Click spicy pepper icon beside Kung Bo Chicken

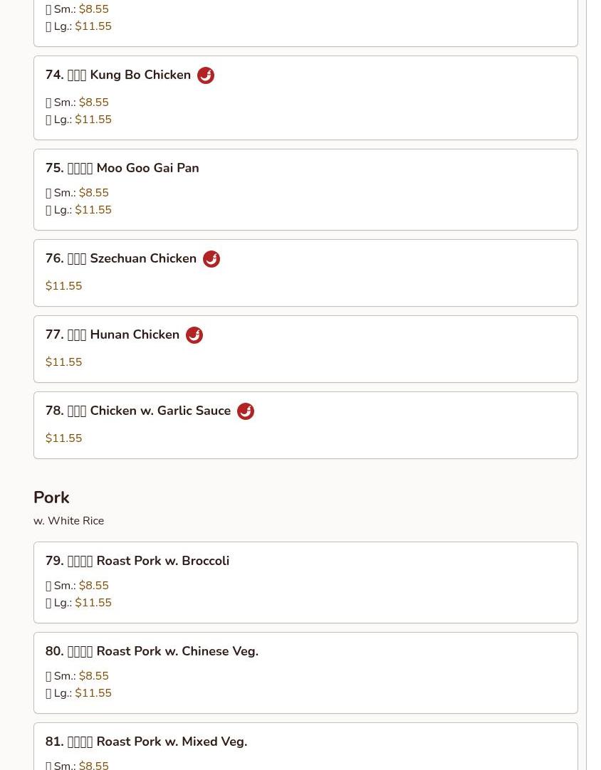(206, 75)
